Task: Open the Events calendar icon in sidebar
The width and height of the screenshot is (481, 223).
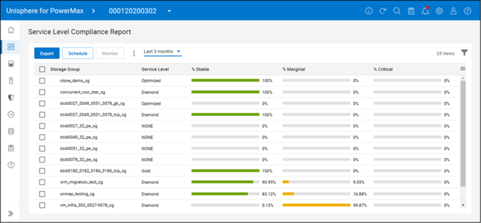Action: tap(11, 148)
